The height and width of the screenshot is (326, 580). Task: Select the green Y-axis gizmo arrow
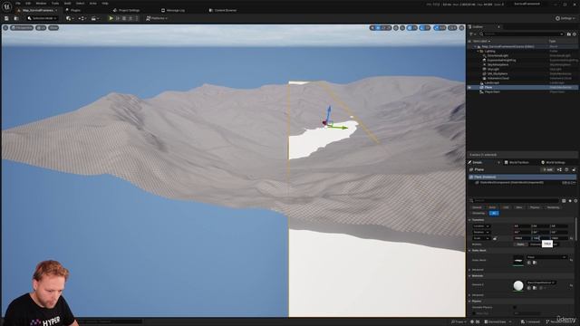point(340,128)
